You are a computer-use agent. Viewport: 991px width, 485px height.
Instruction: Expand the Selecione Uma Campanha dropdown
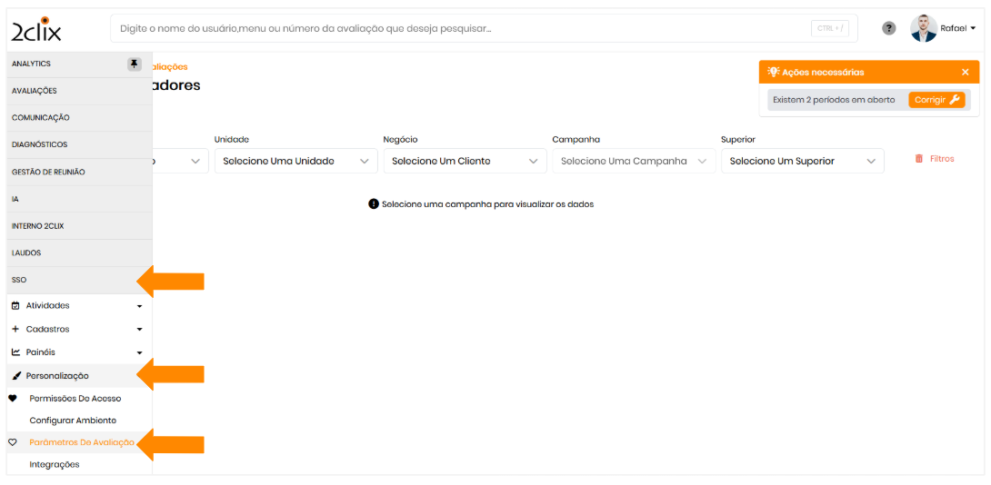click(634, 161)
